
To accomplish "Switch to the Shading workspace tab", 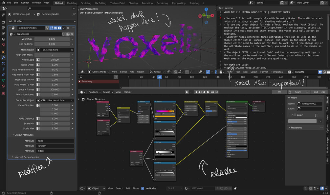I will (x=133, y=3).
